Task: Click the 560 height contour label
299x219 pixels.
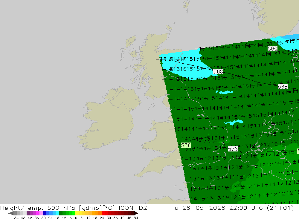Action: 272,49
